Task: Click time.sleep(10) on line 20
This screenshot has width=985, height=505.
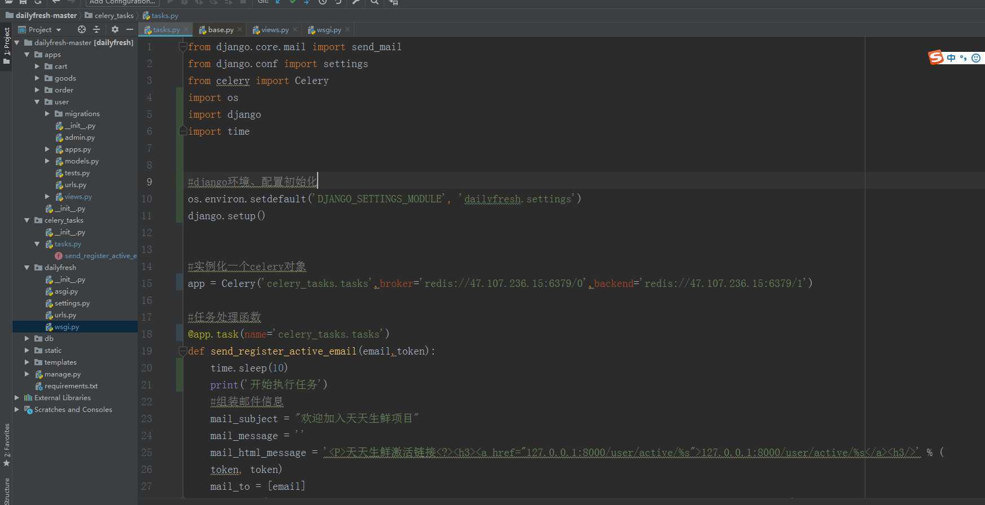Action: pos(249,368)
